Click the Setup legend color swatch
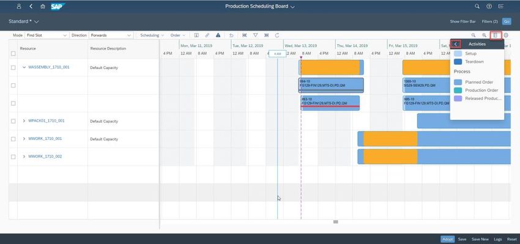 (x=458, y=53)
